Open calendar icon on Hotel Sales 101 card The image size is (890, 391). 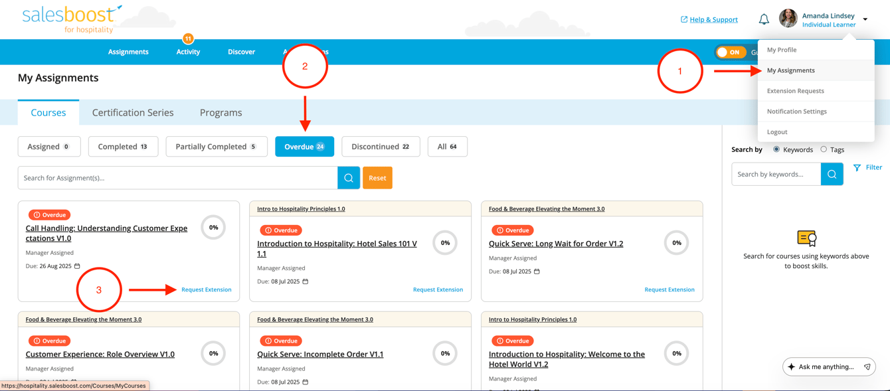click(x=306, y=281)
